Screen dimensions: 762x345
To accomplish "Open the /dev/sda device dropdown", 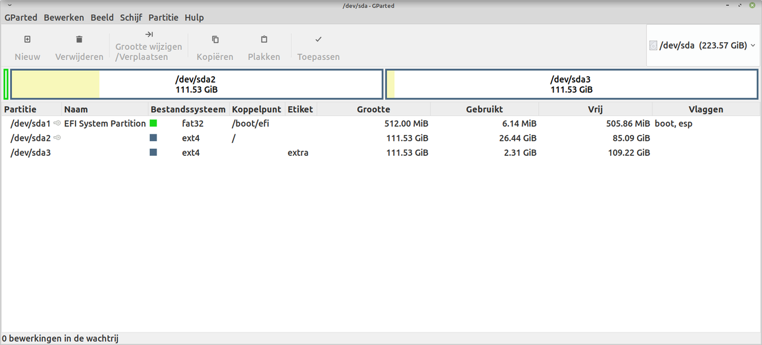I will pyautogui.click(x=703, y=45).
